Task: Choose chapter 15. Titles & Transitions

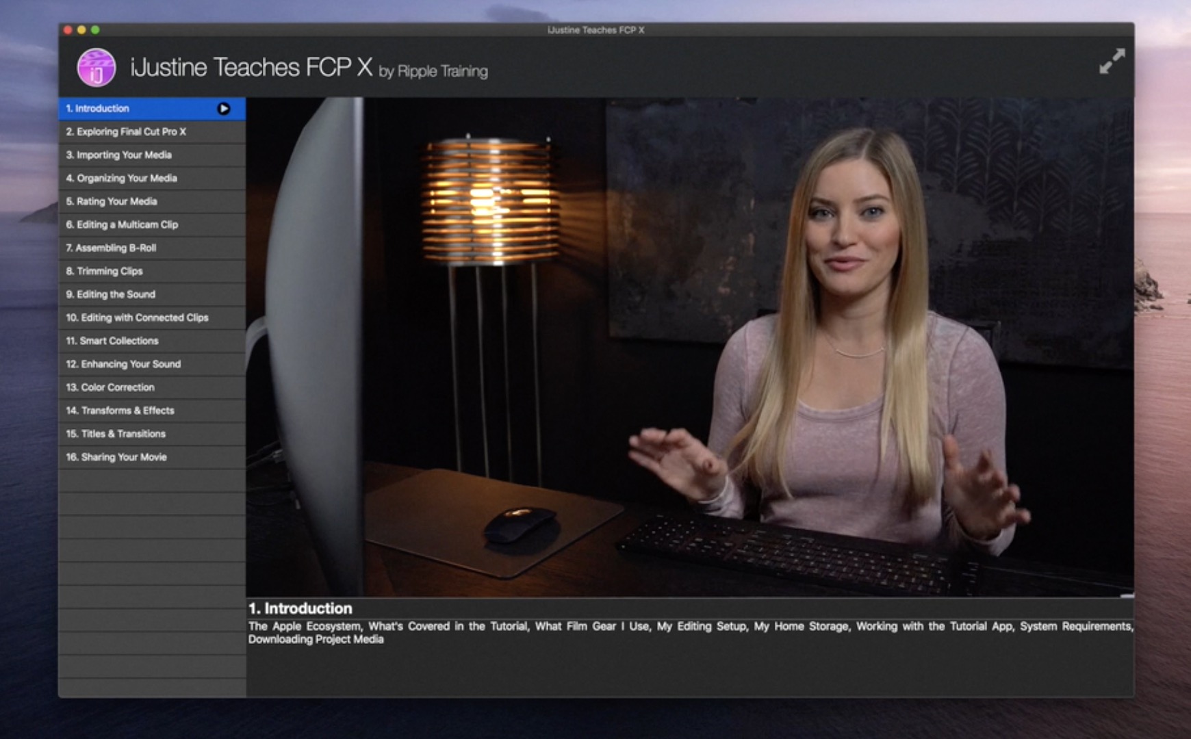Action: 152,435
